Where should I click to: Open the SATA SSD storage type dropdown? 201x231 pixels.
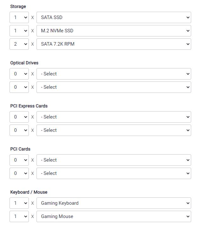point(113,17)
